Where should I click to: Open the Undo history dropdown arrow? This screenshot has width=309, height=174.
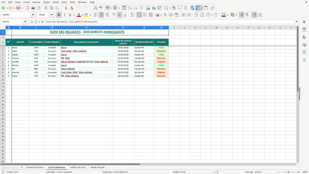tap(82, 8)
